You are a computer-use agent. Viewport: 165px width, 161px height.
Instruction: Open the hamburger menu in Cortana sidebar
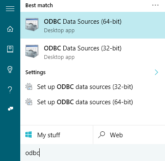pyautogui.click(x=10, y=9)
